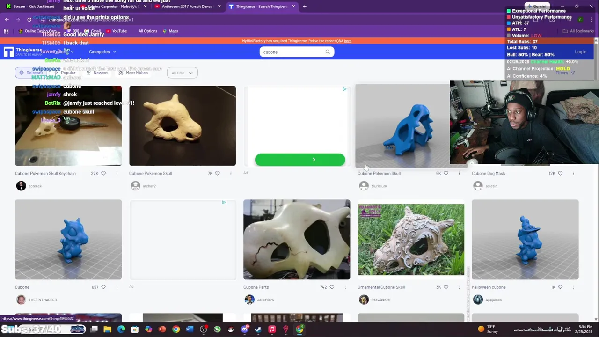Open PowerPoint from the taskbar
599x337 pixels.
tap(162, 330)
